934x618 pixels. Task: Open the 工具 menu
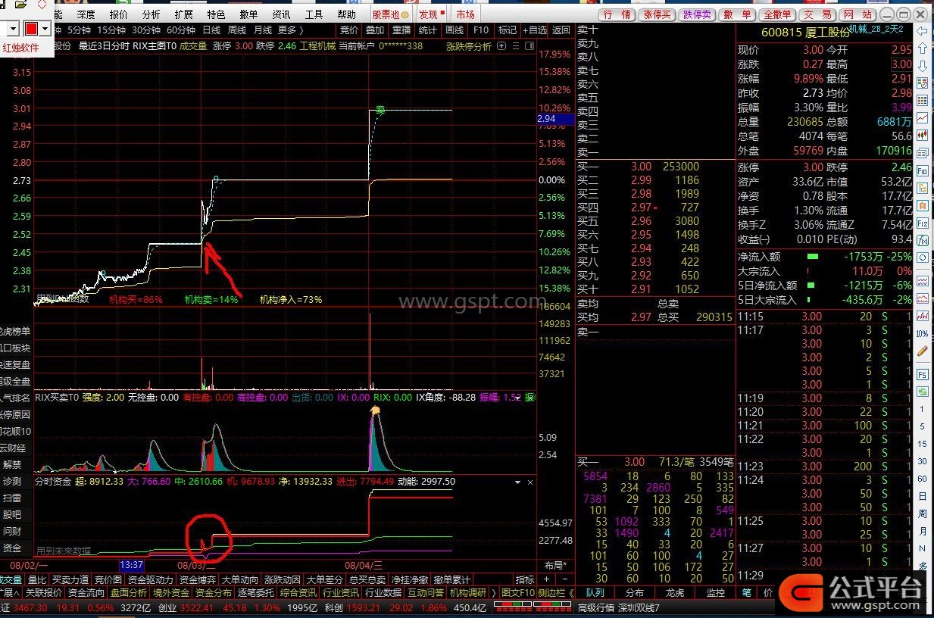pos(314,14)
